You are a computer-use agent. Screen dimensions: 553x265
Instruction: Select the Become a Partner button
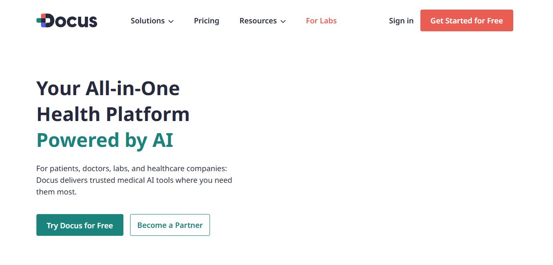170,225
